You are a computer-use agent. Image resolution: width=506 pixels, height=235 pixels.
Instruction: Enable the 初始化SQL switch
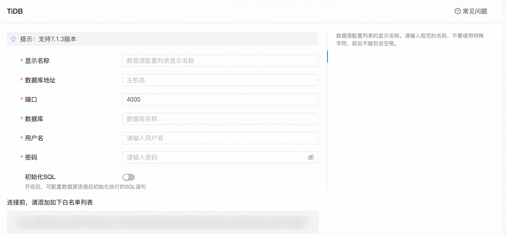tap(128, 177)
